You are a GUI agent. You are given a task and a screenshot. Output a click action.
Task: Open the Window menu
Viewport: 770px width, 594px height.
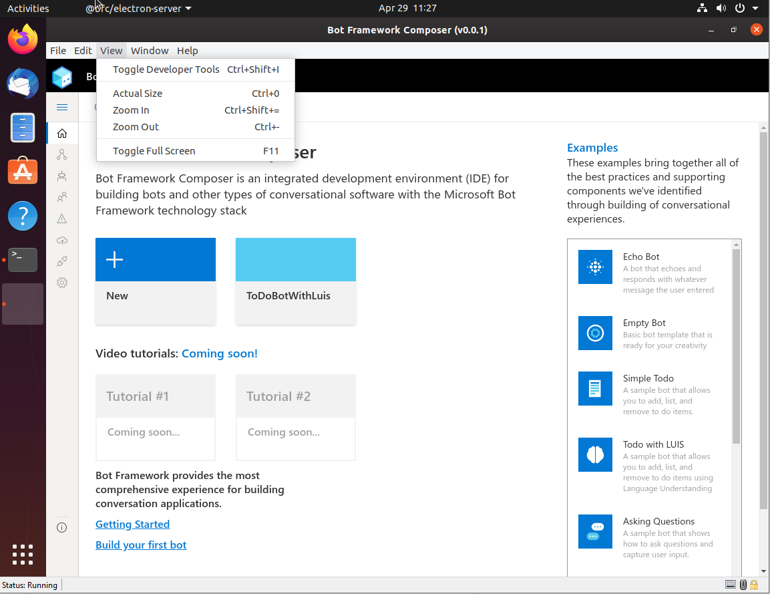coord(150,51)
